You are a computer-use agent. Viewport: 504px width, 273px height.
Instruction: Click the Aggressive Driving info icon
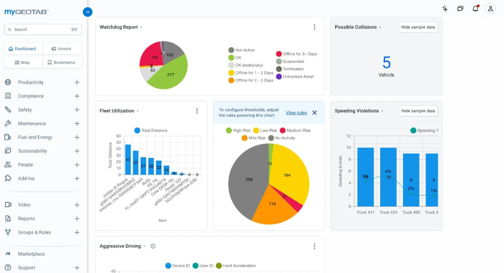[153, 246]
